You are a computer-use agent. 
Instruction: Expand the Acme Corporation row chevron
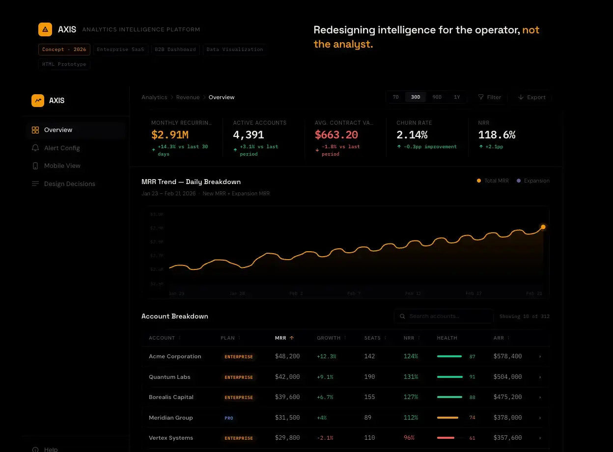(x=540, y=357)
